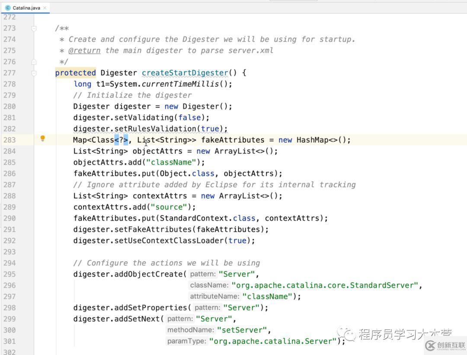Click the "pattern:" hint on line 295
Viewport: 467px width, 355px height.
pyautogui.click(x=202, y=274)
